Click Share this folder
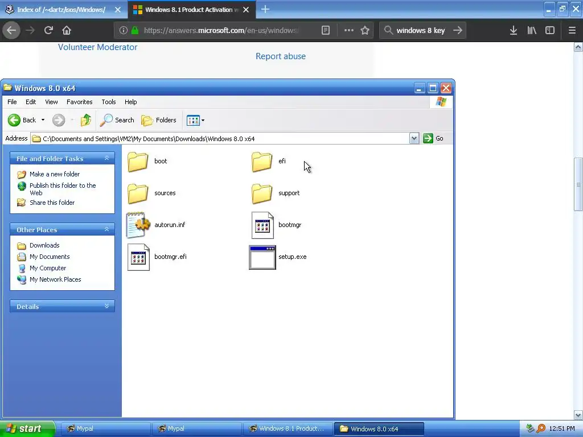This screenshot has height=437, width=583. 52,203
